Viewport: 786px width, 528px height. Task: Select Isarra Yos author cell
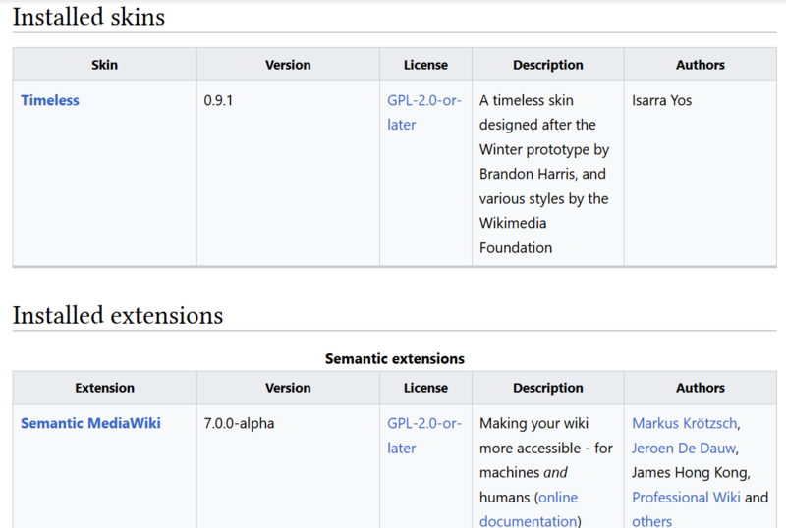coord(701,174)
